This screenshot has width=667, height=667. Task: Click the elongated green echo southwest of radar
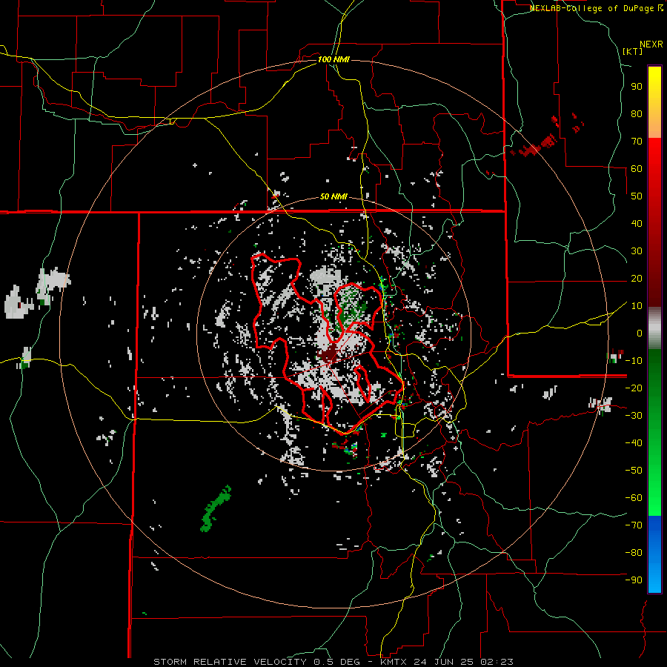216,508
